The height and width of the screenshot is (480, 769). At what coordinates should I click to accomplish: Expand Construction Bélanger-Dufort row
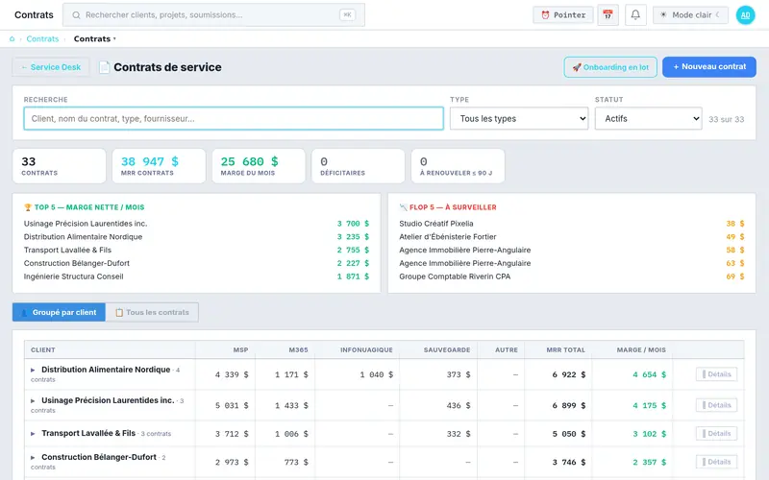point(33,458)
